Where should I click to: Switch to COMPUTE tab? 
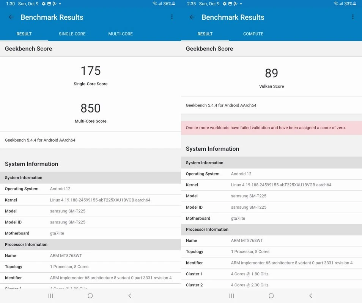tap(253, 34)
